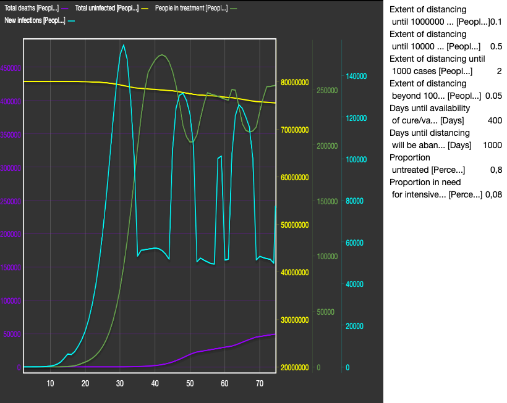The height and width of the screenshot is (403, 507).
Task: Click 'Extent of distancing until 1000 cases' label
Action: (437, 65)
